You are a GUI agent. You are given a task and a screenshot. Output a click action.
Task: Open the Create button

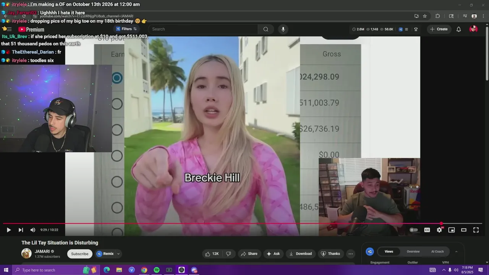point(439,29)
